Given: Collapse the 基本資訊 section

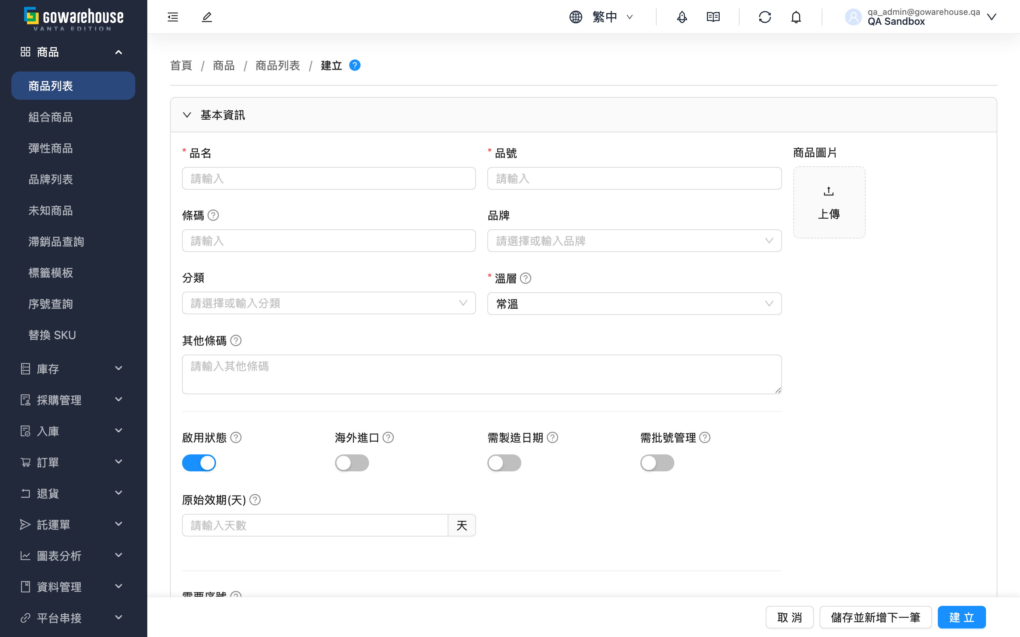Looking at the screenshot, I should coord(187,115).
